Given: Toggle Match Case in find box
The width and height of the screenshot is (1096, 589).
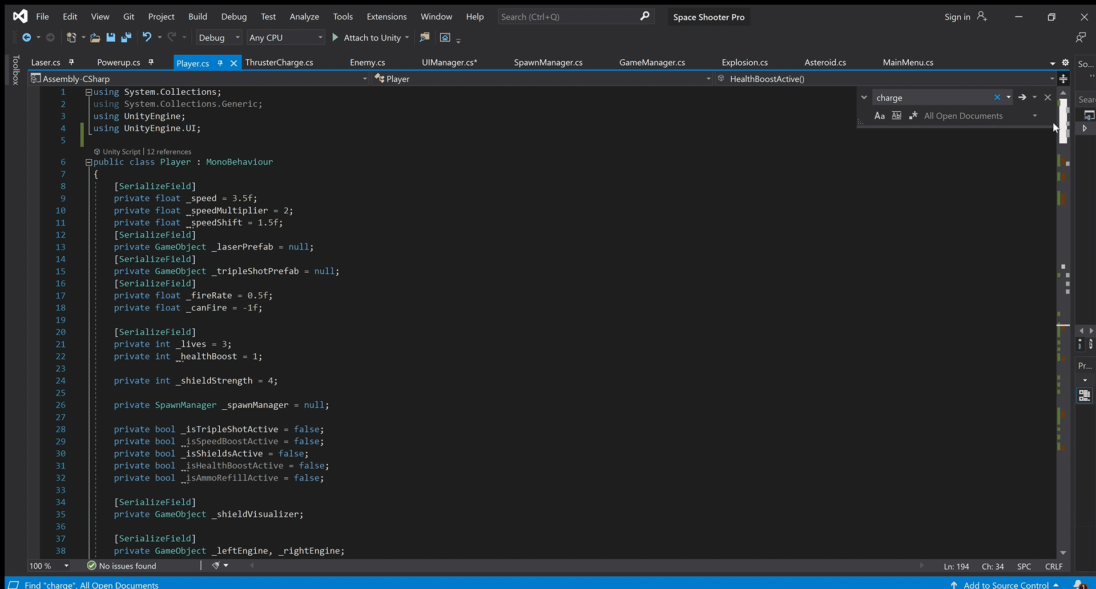Looking at the screenshot, I should [879, 116].
